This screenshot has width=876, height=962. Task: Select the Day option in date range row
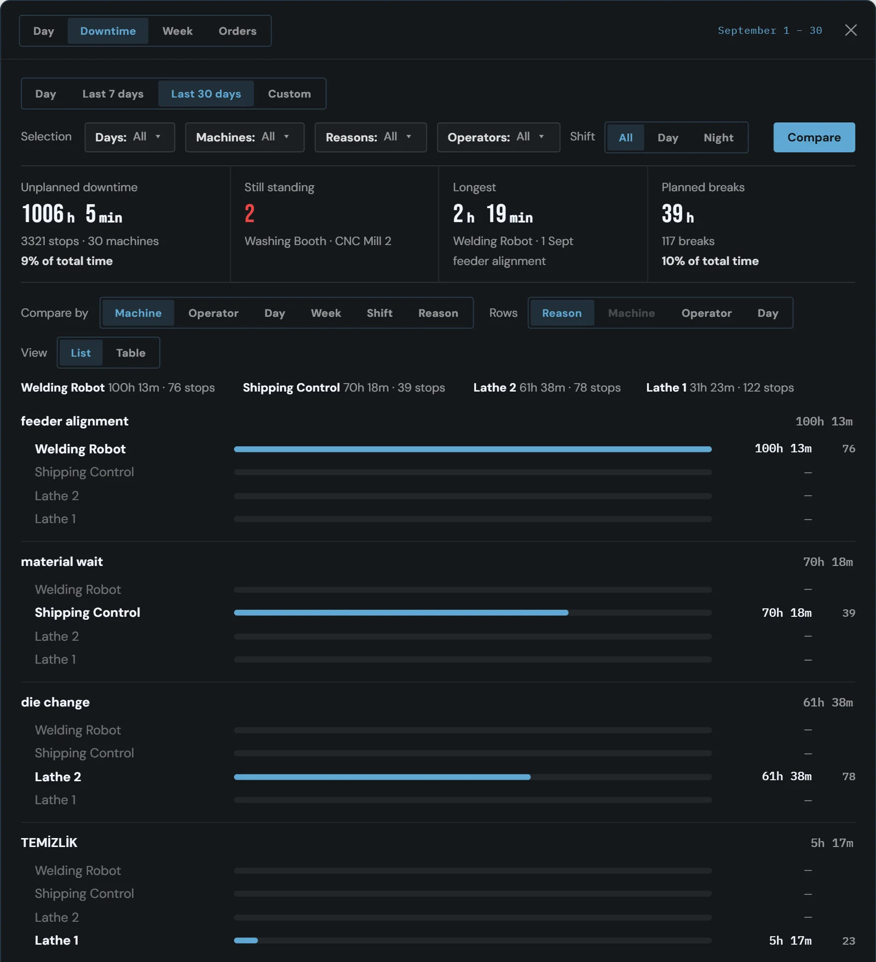[45, 94]
